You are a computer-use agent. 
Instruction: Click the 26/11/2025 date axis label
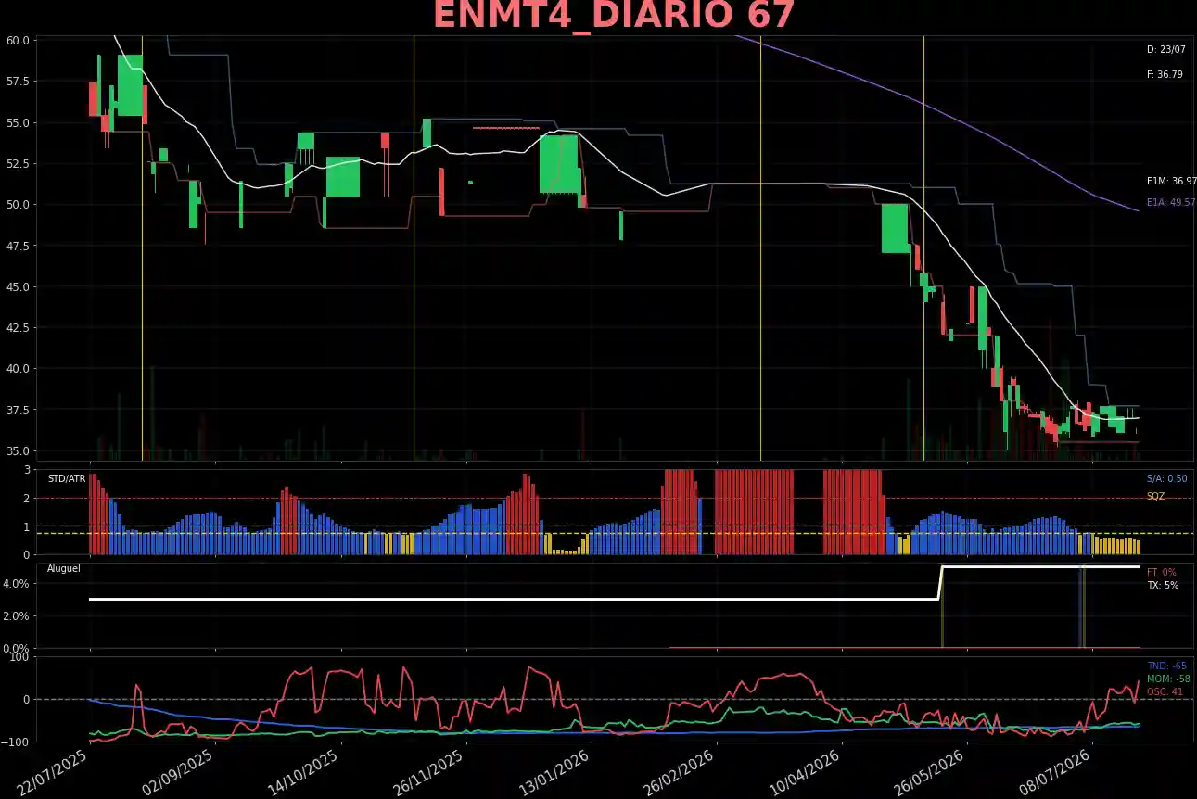[427, 772]
